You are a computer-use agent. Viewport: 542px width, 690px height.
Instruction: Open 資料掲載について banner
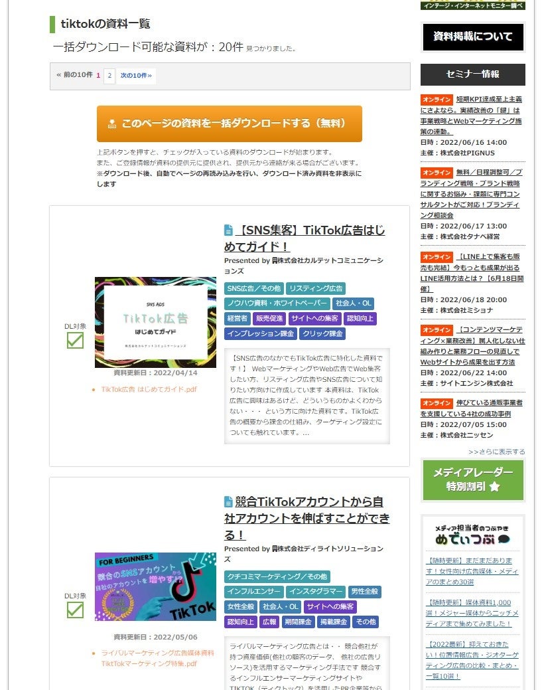coord(473,37)
